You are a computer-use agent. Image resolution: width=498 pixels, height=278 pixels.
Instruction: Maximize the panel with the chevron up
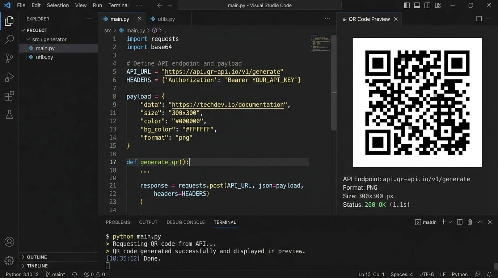[480, 222]
